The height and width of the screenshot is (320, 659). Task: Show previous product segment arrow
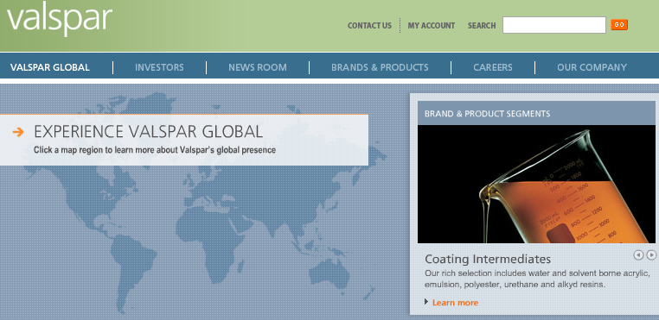[638, 254]
